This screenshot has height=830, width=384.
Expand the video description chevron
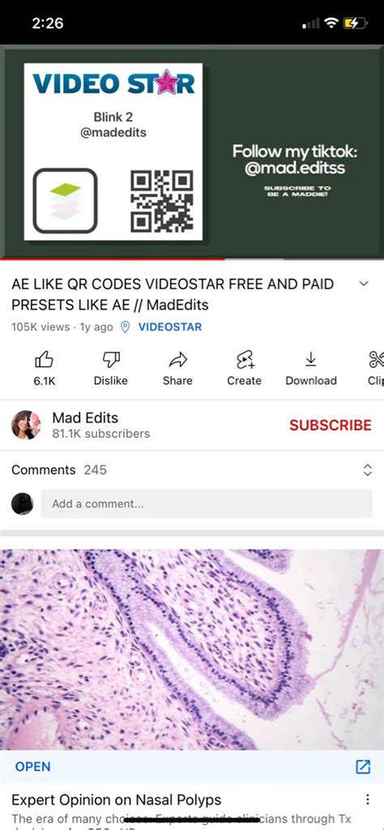(x=364, y=284)
